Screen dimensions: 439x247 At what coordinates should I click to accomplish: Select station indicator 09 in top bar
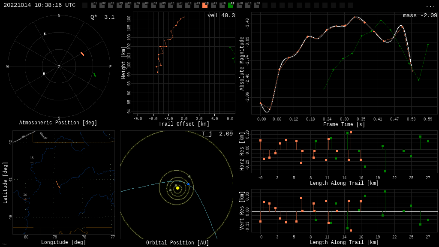pyautogui.click(x=162, y=5)
